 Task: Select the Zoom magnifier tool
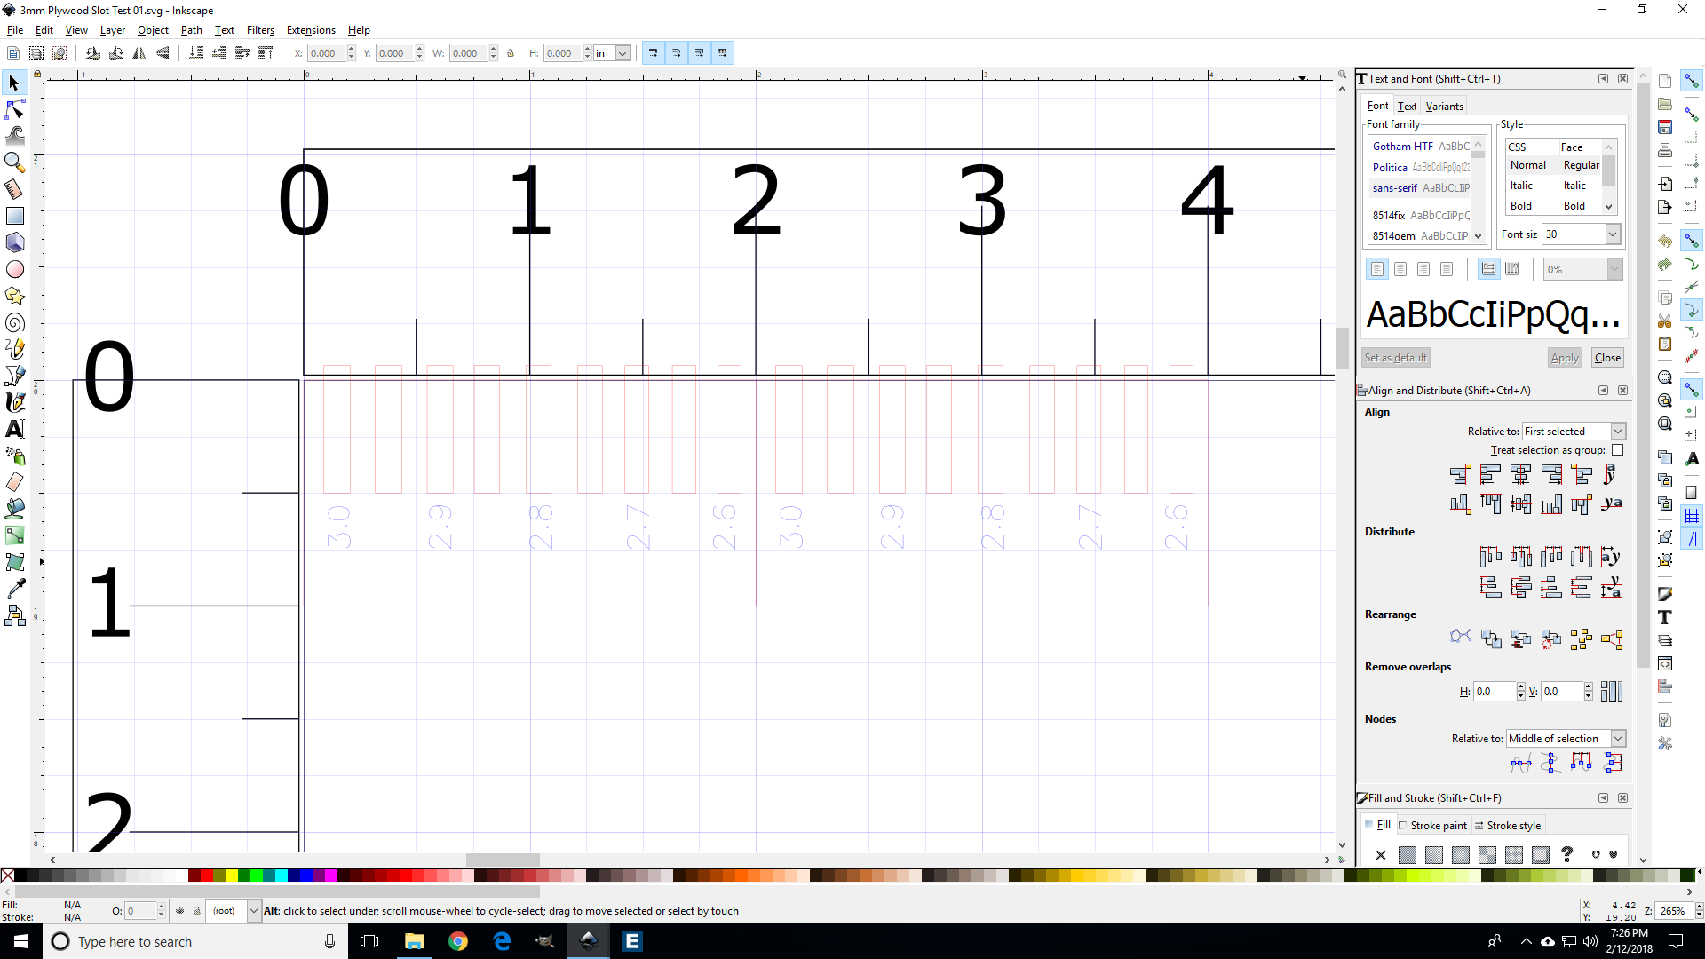14,162
